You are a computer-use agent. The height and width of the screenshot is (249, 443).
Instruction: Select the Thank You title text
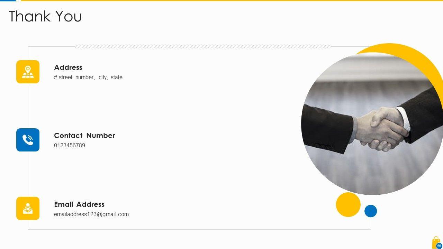pos(45,16)
